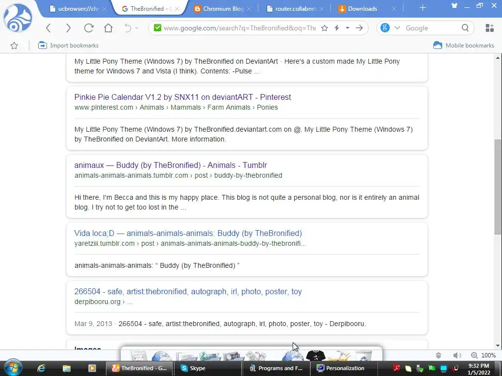Click the lightning speed mode icon
Image resolution: width=502 pixels, height=376 pixels.
(x=336, y=28)
